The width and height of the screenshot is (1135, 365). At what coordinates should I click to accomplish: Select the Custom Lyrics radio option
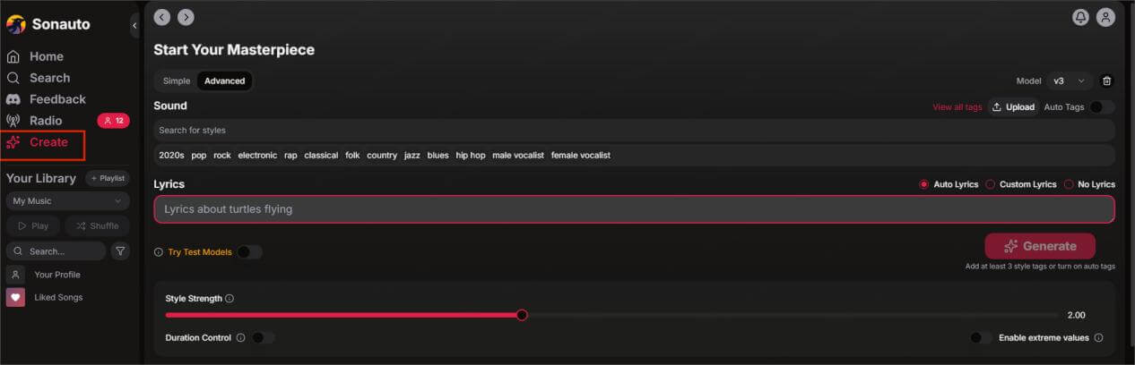991,184
